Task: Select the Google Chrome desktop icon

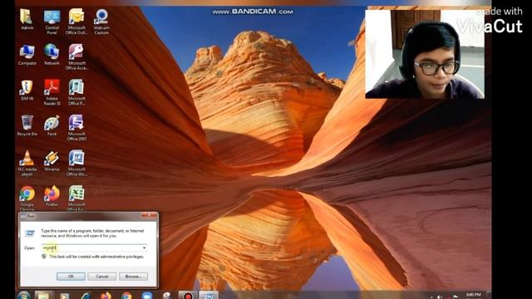Action: 27,199
